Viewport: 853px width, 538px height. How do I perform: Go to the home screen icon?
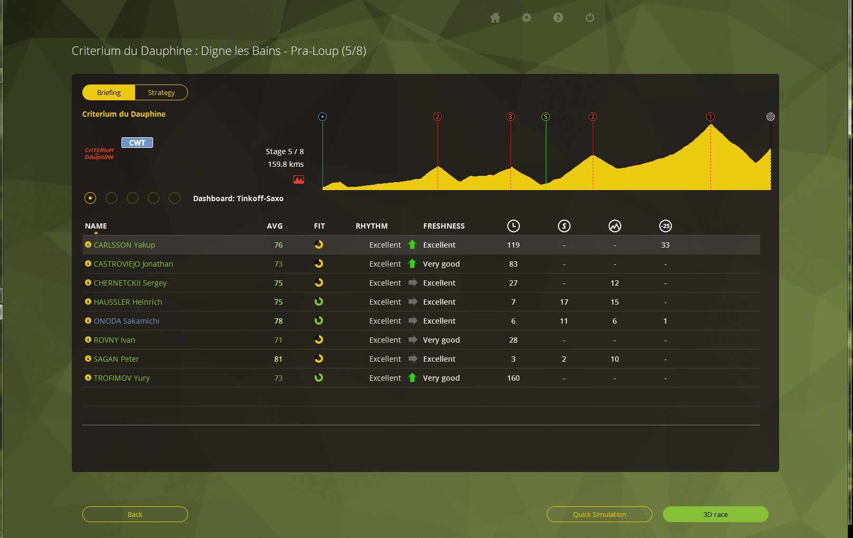tap(495, 18)
